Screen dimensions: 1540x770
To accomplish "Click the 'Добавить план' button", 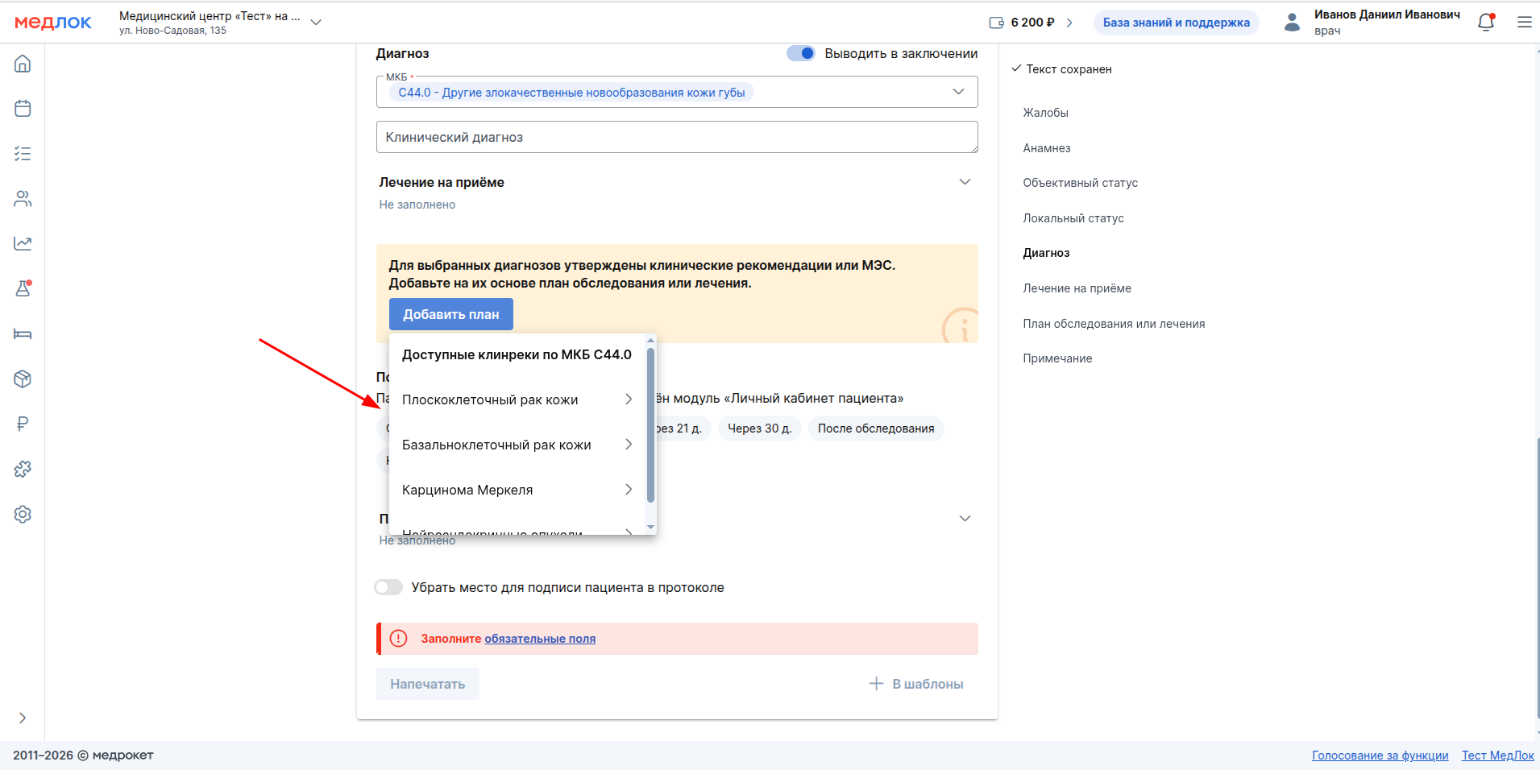I will click(x=450, y=314).
